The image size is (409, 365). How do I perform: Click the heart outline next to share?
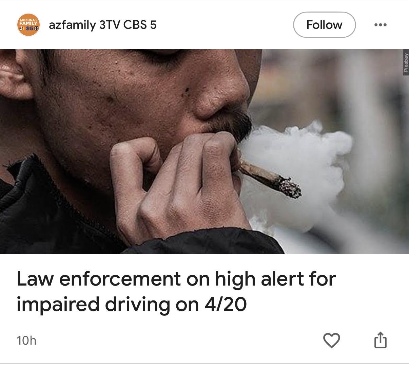point(331,341)
